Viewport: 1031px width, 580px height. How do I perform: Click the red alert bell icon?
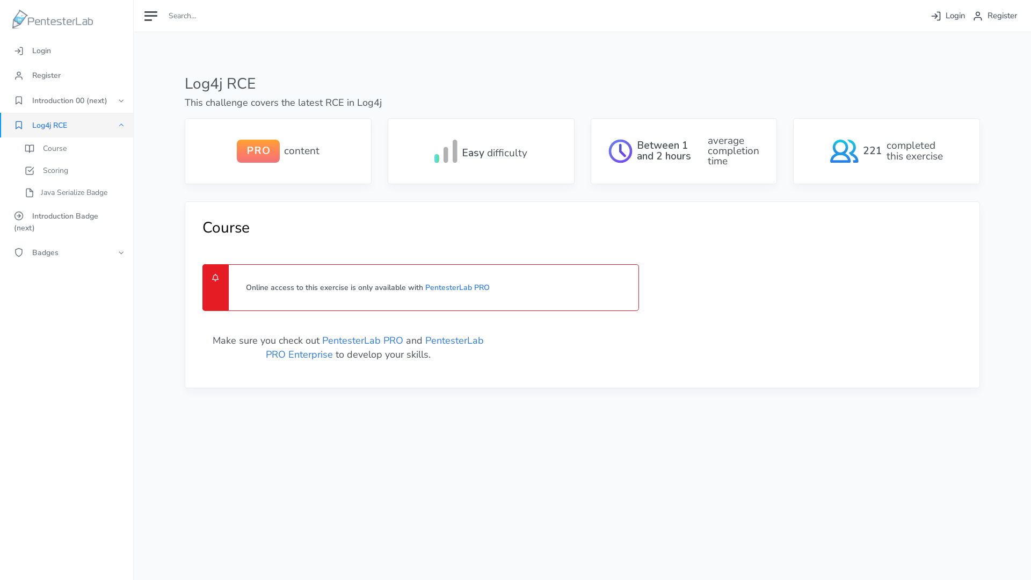tap(215, 278)
